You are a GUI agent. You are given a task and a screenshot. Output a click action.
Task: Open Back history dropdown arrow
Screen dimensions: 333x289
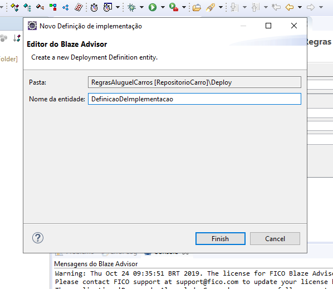300,7
